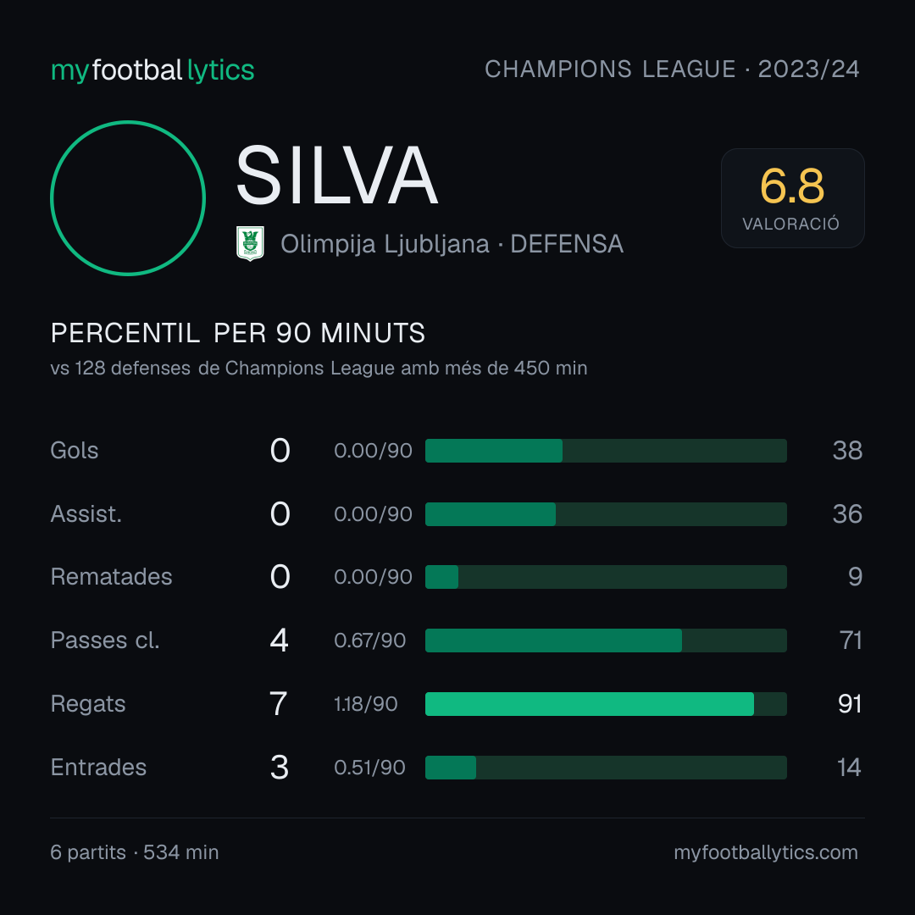Click the Olimpija Ljubljana team name
Image resolution: width=915 pixels, height=915 pixels.
click(x=385, y=244)
